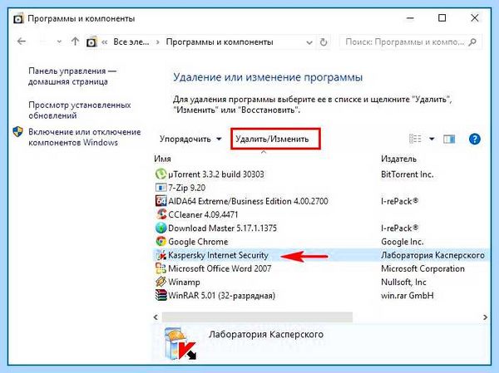The image size is (499, 373).
Task: Click the Google Inc. publisher cell
Action: point(403,242)
